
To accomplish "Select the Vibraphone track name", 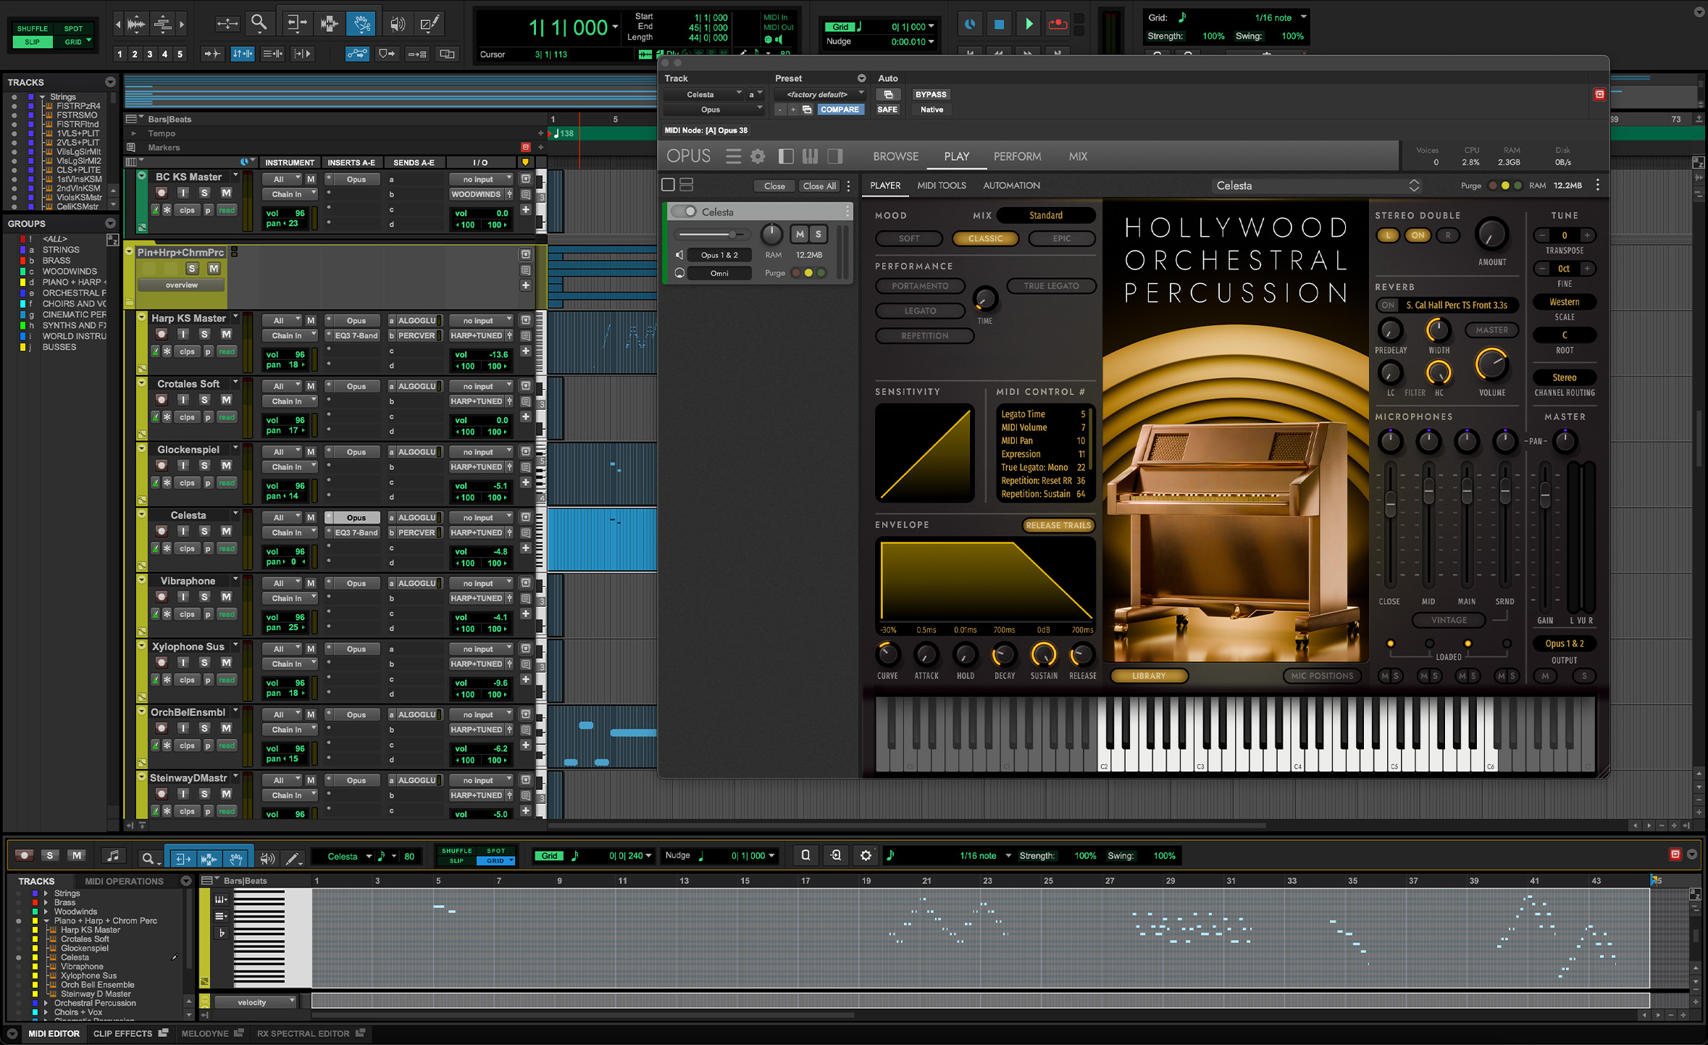I will tap(188, 581).
